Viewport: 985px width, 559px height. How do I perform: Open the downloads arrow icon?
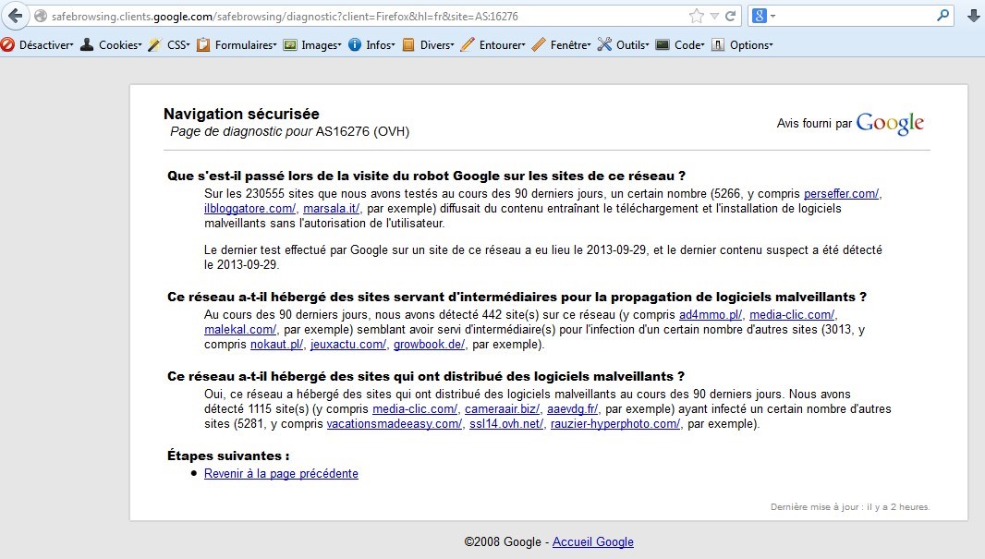tap(973, 16)
